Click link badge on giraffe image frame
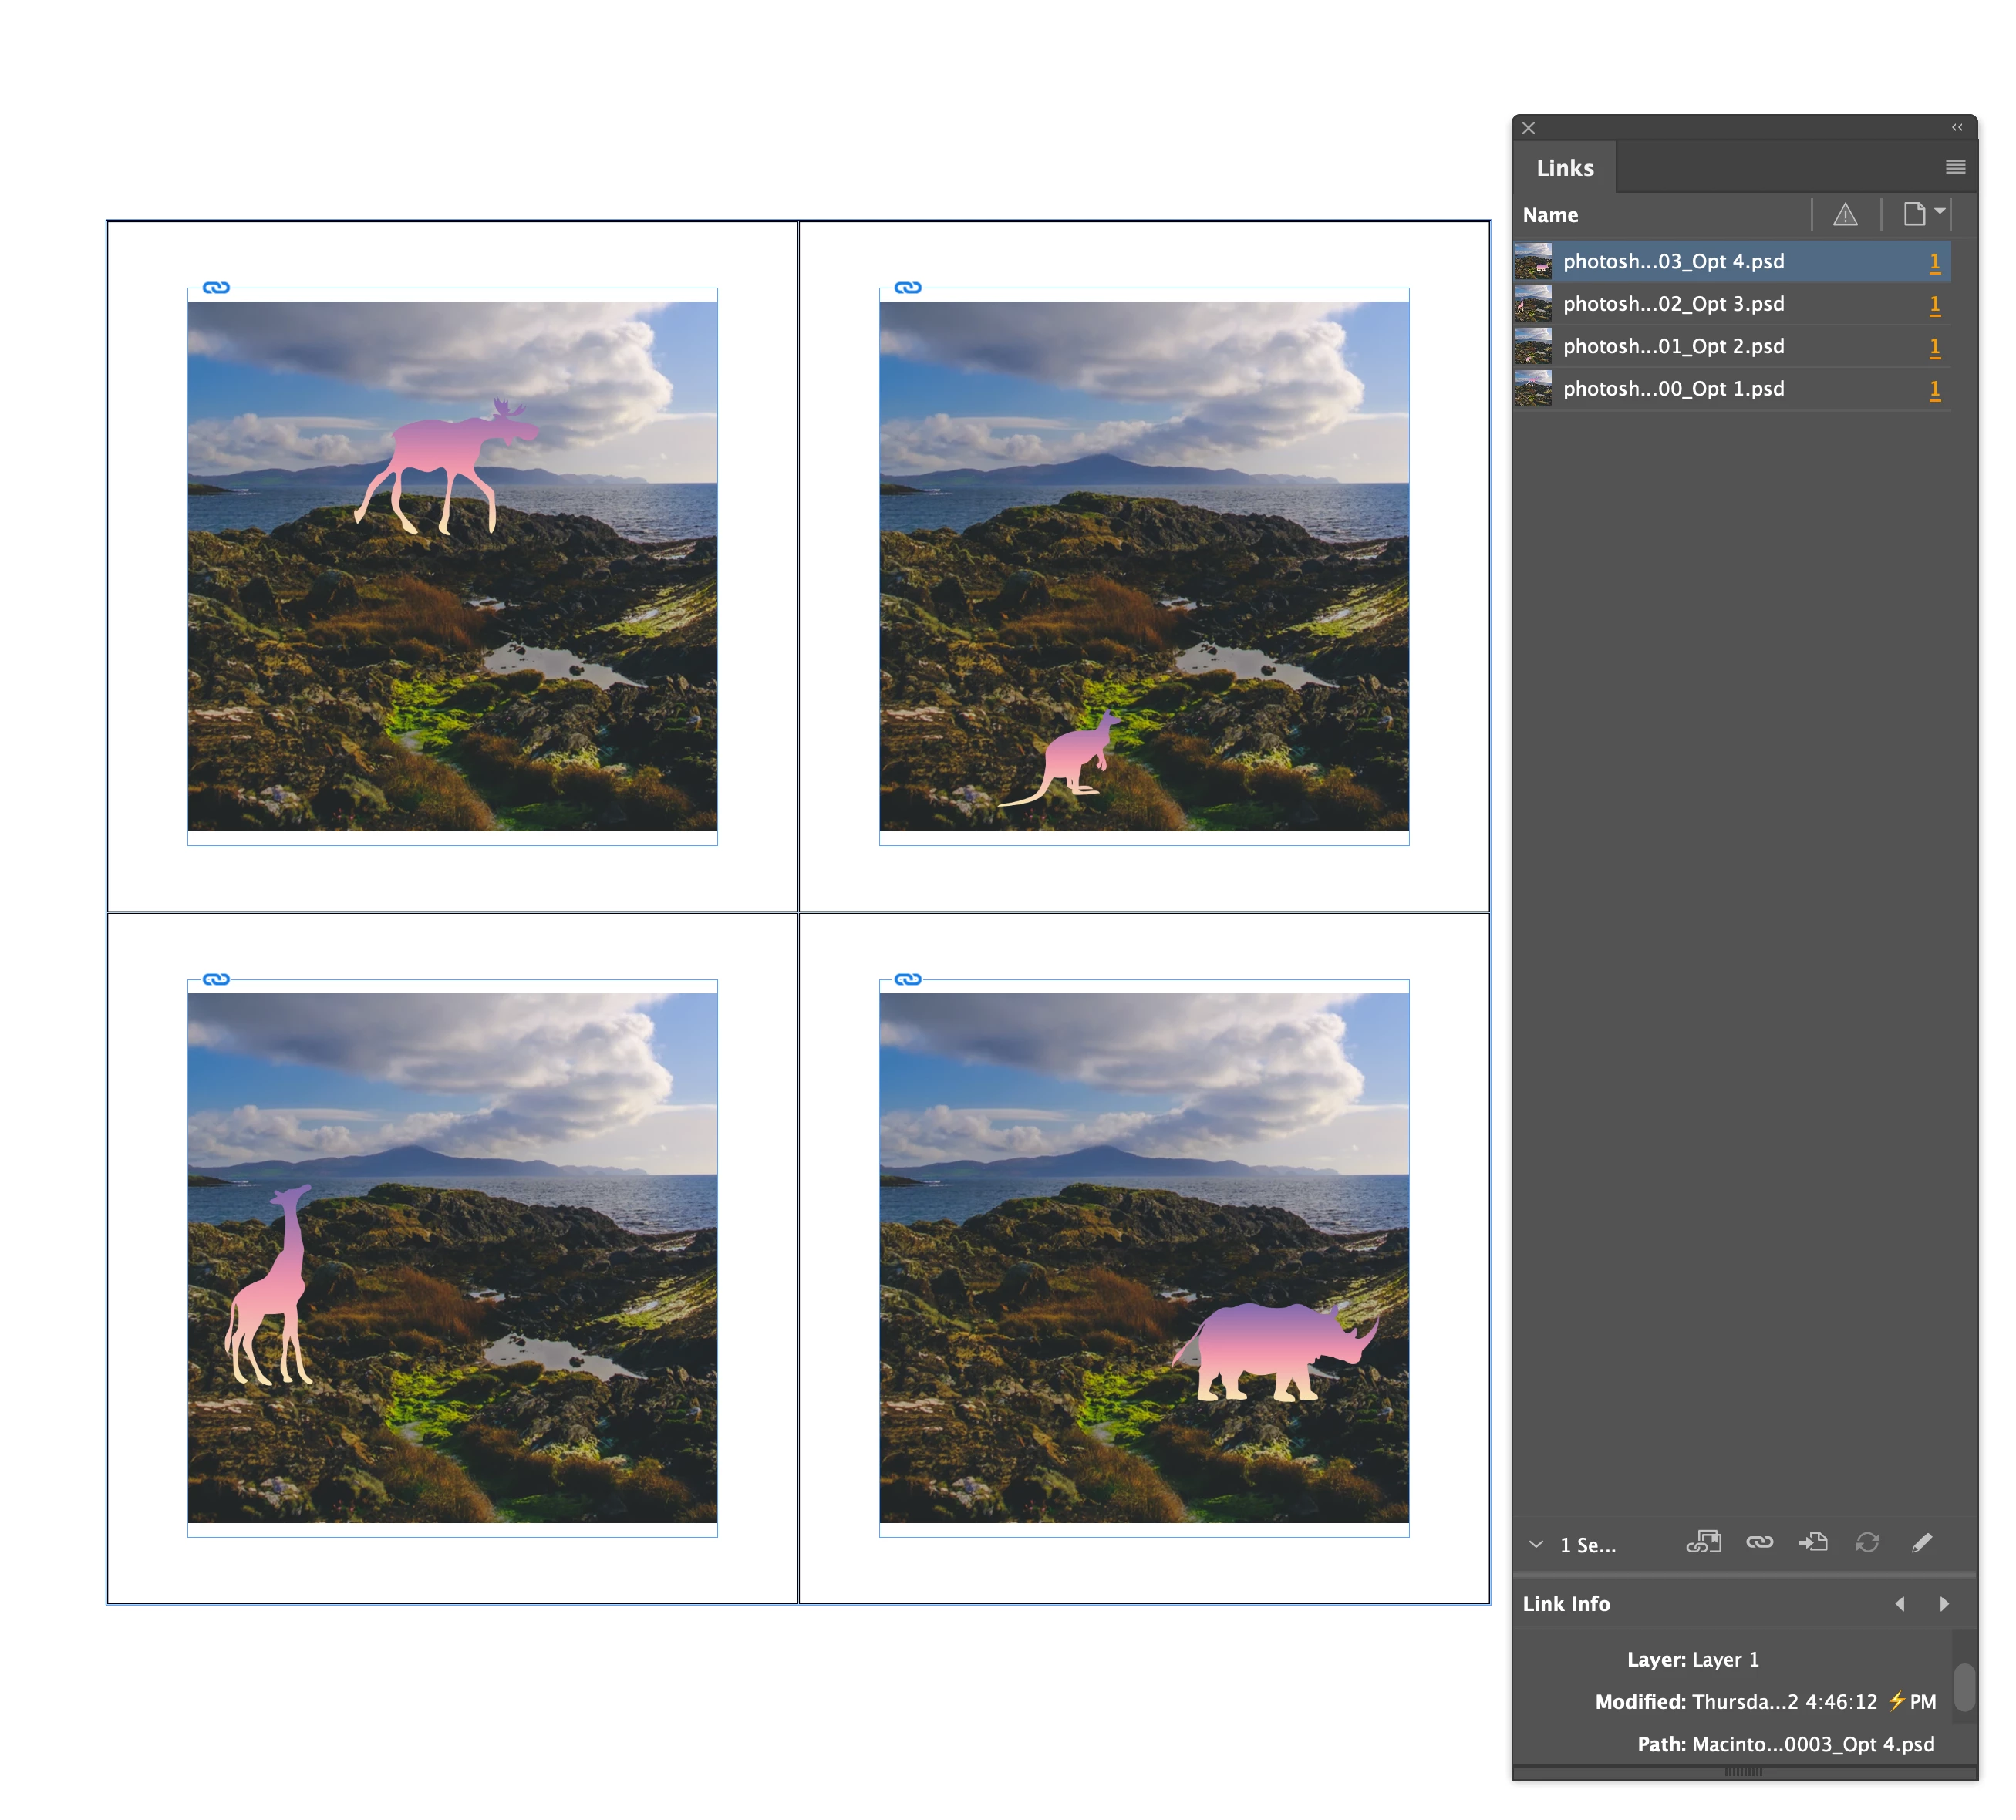 tap(216, 980)
